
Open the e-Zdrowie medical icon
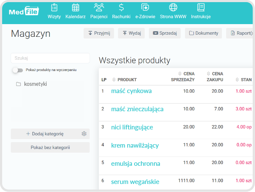pos(145,8)
